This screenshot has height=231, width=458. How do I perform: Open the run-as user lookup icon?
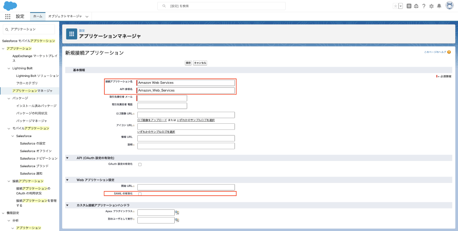pos(177,220)
